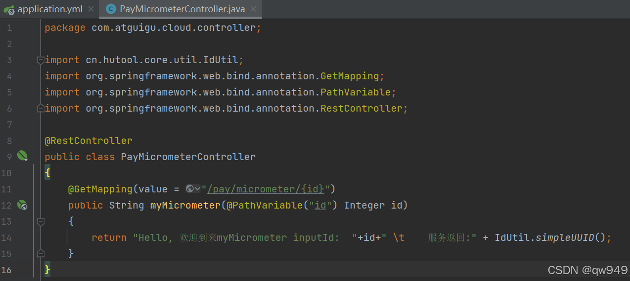The width and height of the screenshot is (630, 281).
Task: Click the method fold end marker on line 15
Action: tap(41, 253)
